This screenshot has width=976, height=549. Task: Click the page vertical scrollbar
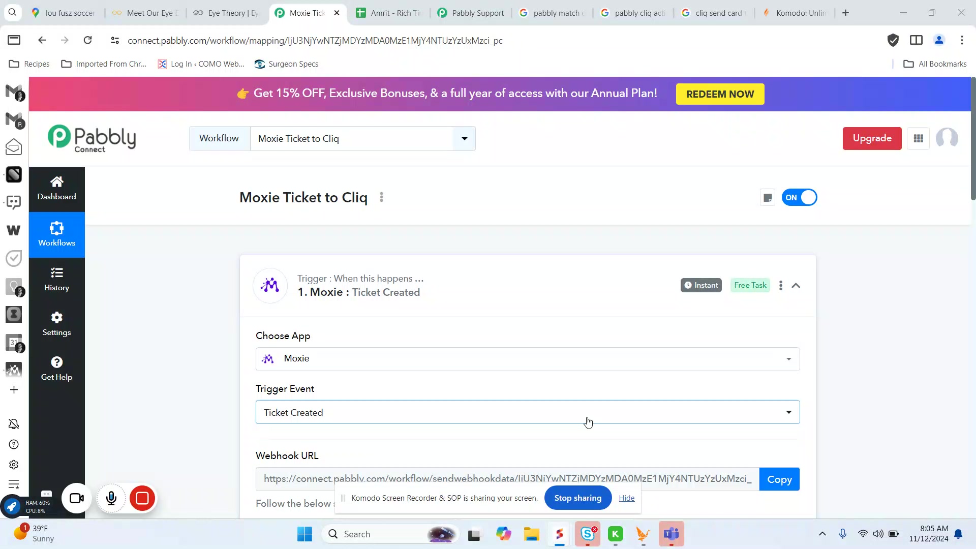[x=973, y=138]
